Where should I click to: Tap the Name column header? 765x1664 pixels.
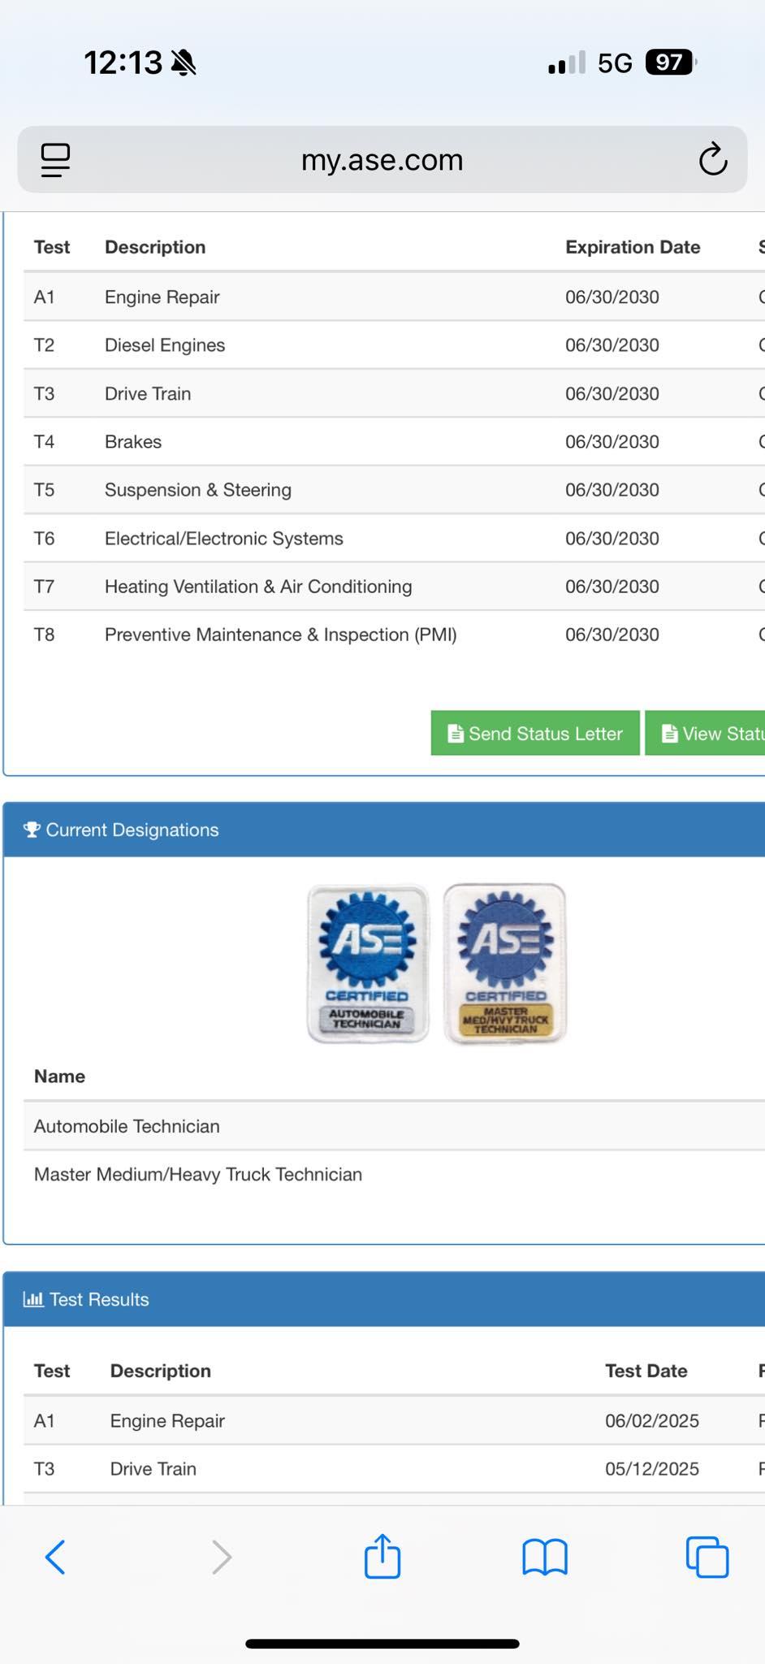[59, 1076]
